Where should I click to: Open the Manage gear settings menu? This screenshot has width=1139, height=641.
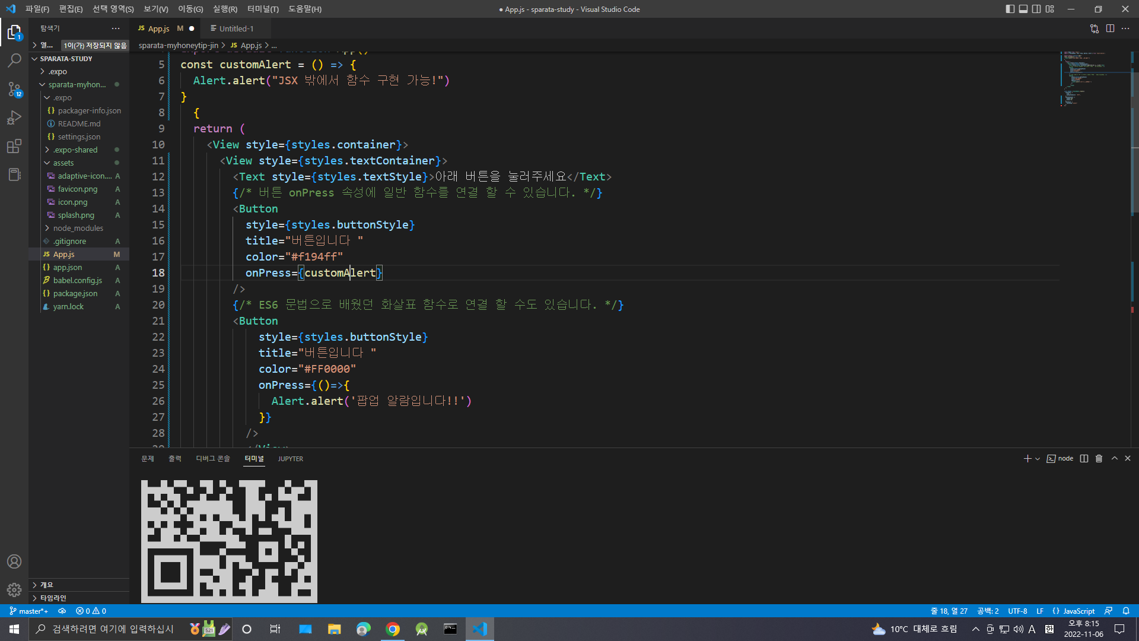14,590
